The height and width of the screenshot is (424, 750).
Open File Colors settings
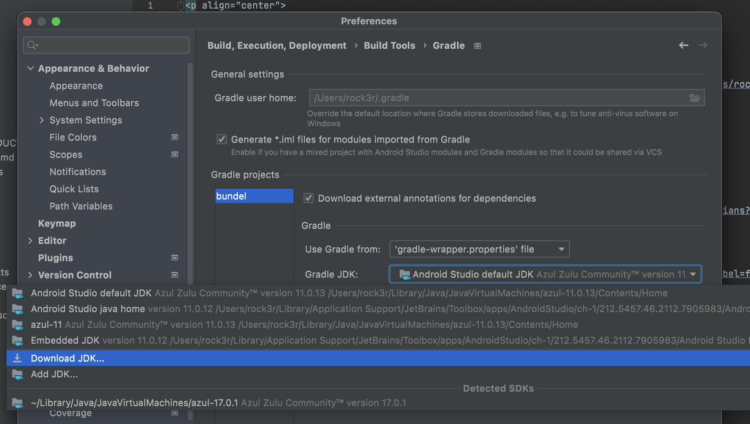click(x=73, y=137)
